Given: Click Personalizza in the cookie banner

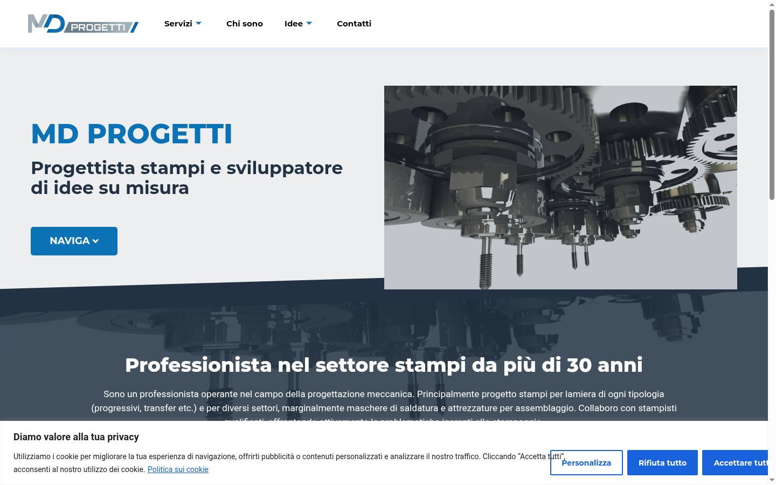Looking at the screenshot, I should (586, 463).
